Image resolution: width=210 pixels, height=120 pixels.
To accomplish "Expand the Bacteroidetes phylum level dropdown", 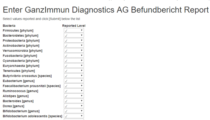I will coord(74,36).
